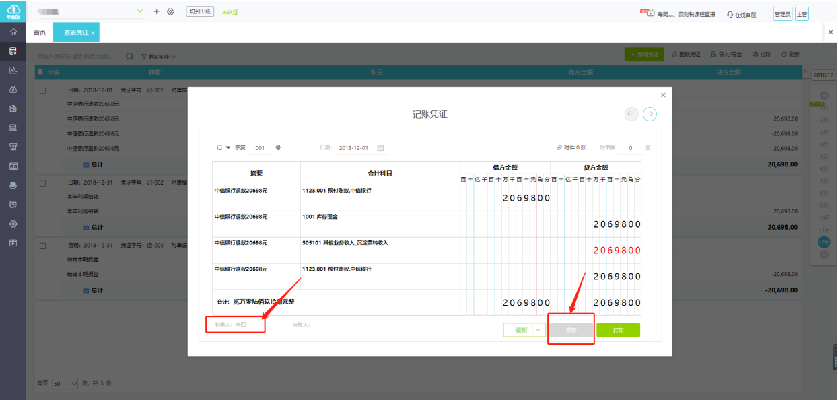
Task: Open the voucher module icon in sidebar
Action: 13,51
